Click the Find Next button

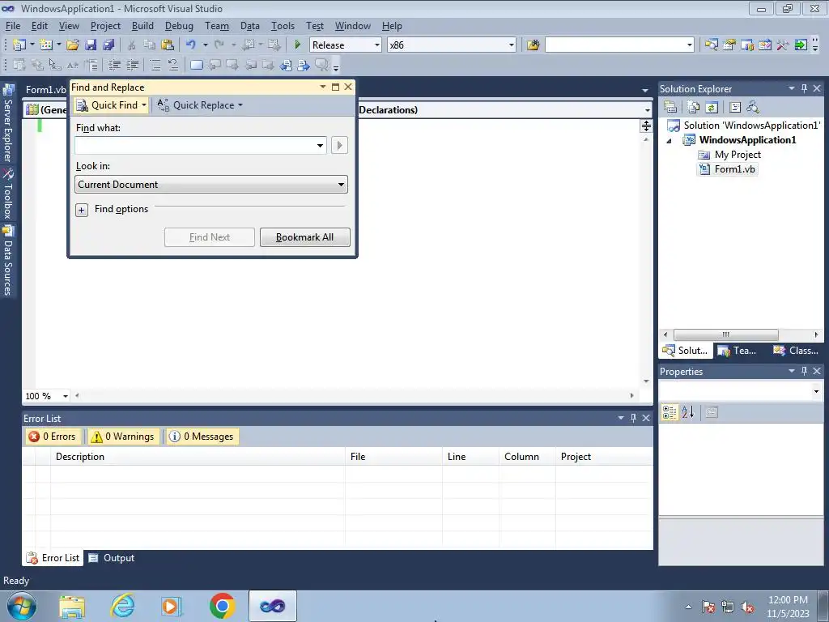[x=210, y=237]
